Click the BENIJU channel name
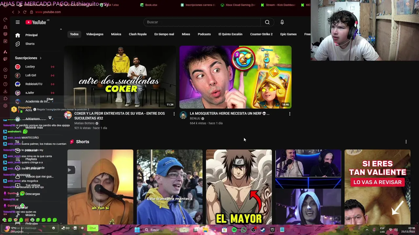The image size is (419, 235). point(195,118)
